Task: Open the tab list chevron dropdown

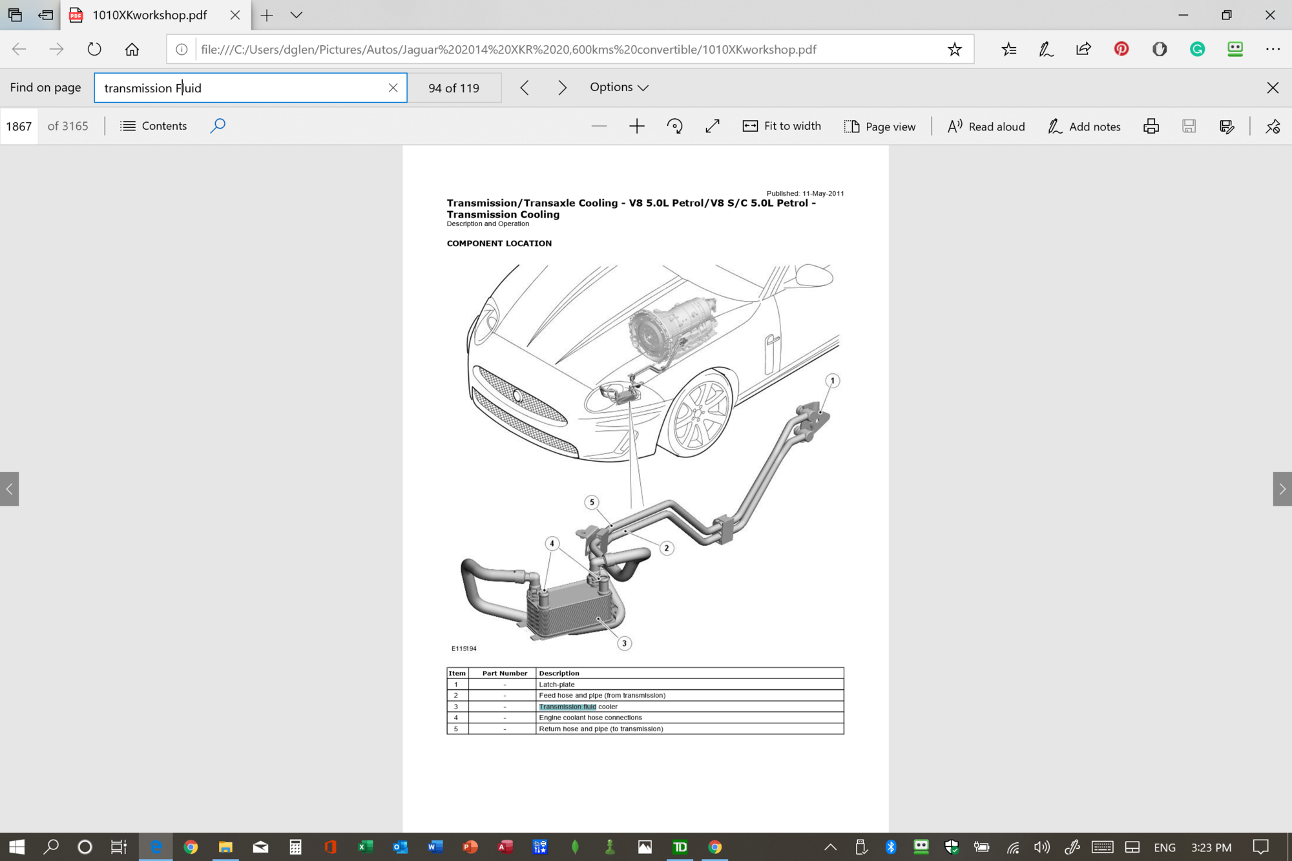Action: (297, 15)
